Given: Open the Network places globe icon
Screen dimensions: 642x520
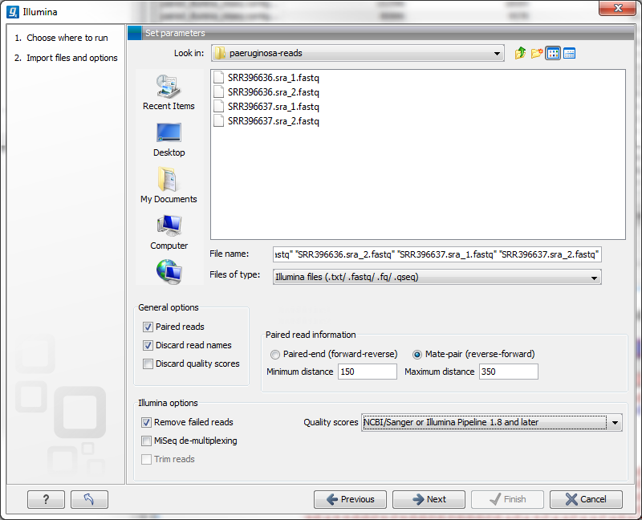Looking at the screenshot, I should (169, 270).
